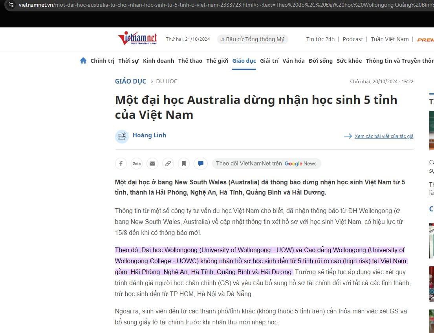Click the site info icon in address bar

coord(11,5)
